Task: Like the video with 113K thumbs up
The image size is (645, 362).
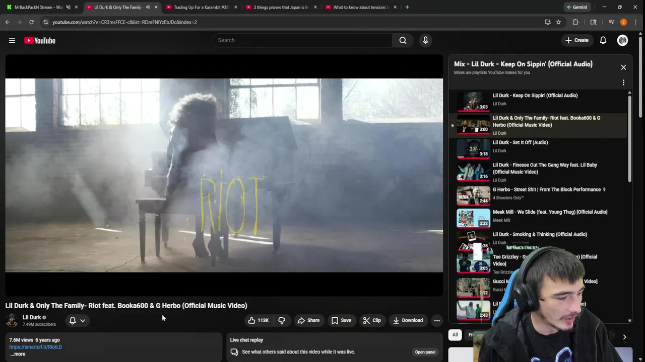Action: 258,320
